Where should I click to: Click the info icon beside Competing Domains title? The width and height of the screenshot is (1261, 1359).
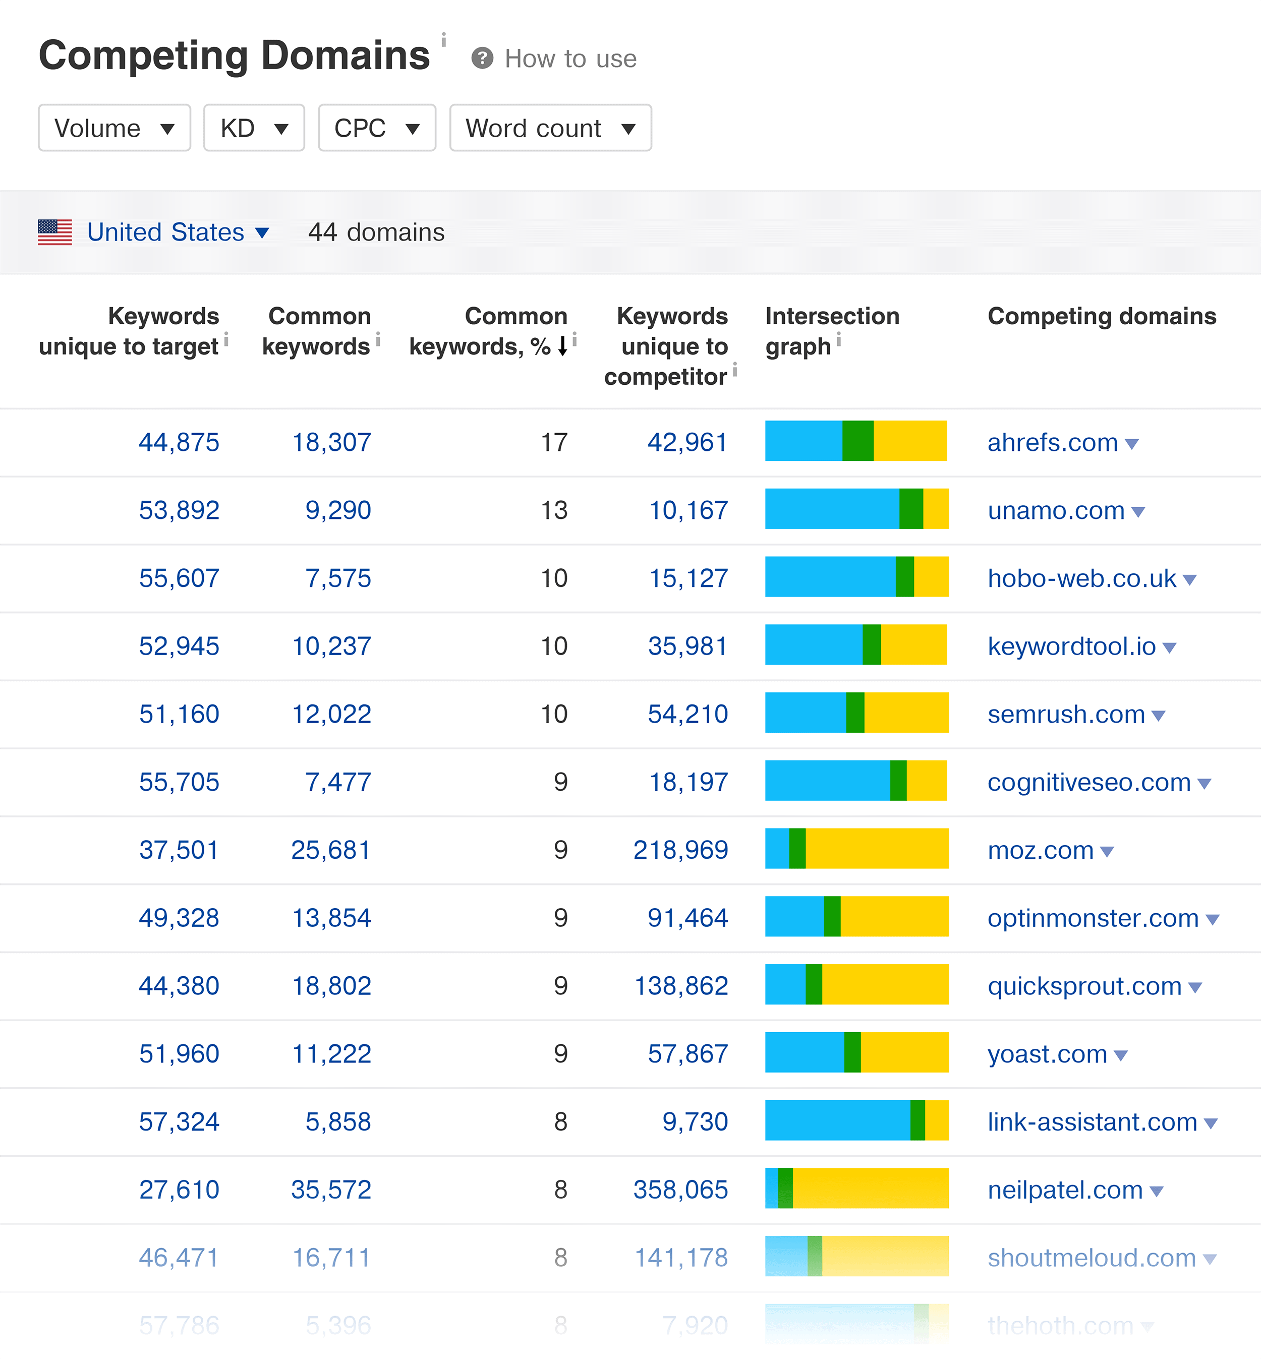(x=444, y=41)
